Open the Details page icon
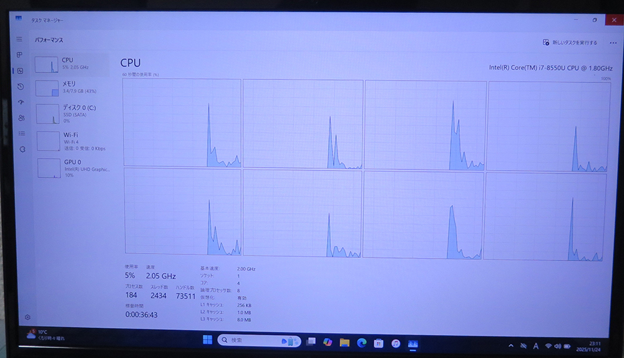The image size is (624, 358). [22, 133]
